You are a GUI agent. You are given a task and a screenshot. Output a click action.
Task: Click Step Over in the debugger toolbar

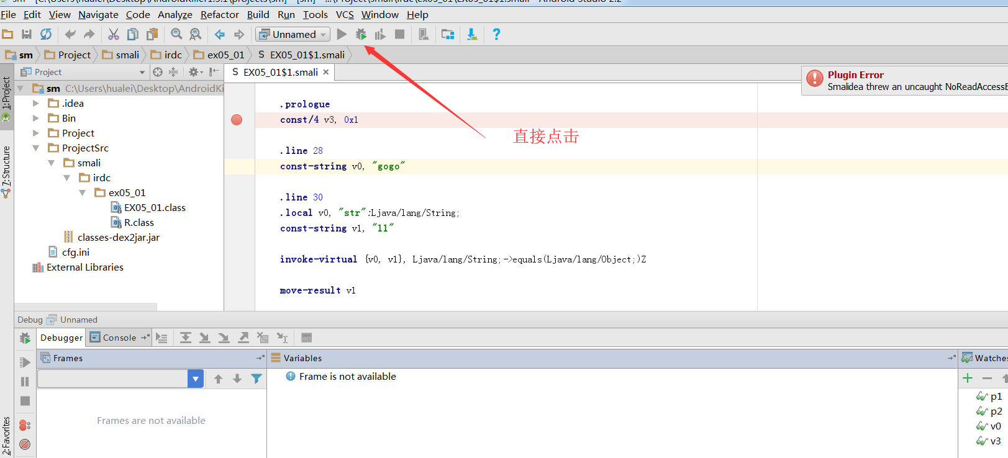click(186, 338)
